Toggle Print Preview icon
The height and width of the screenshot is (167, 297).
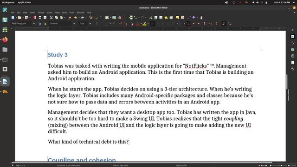pyautogui.click(x=45, y=18)
